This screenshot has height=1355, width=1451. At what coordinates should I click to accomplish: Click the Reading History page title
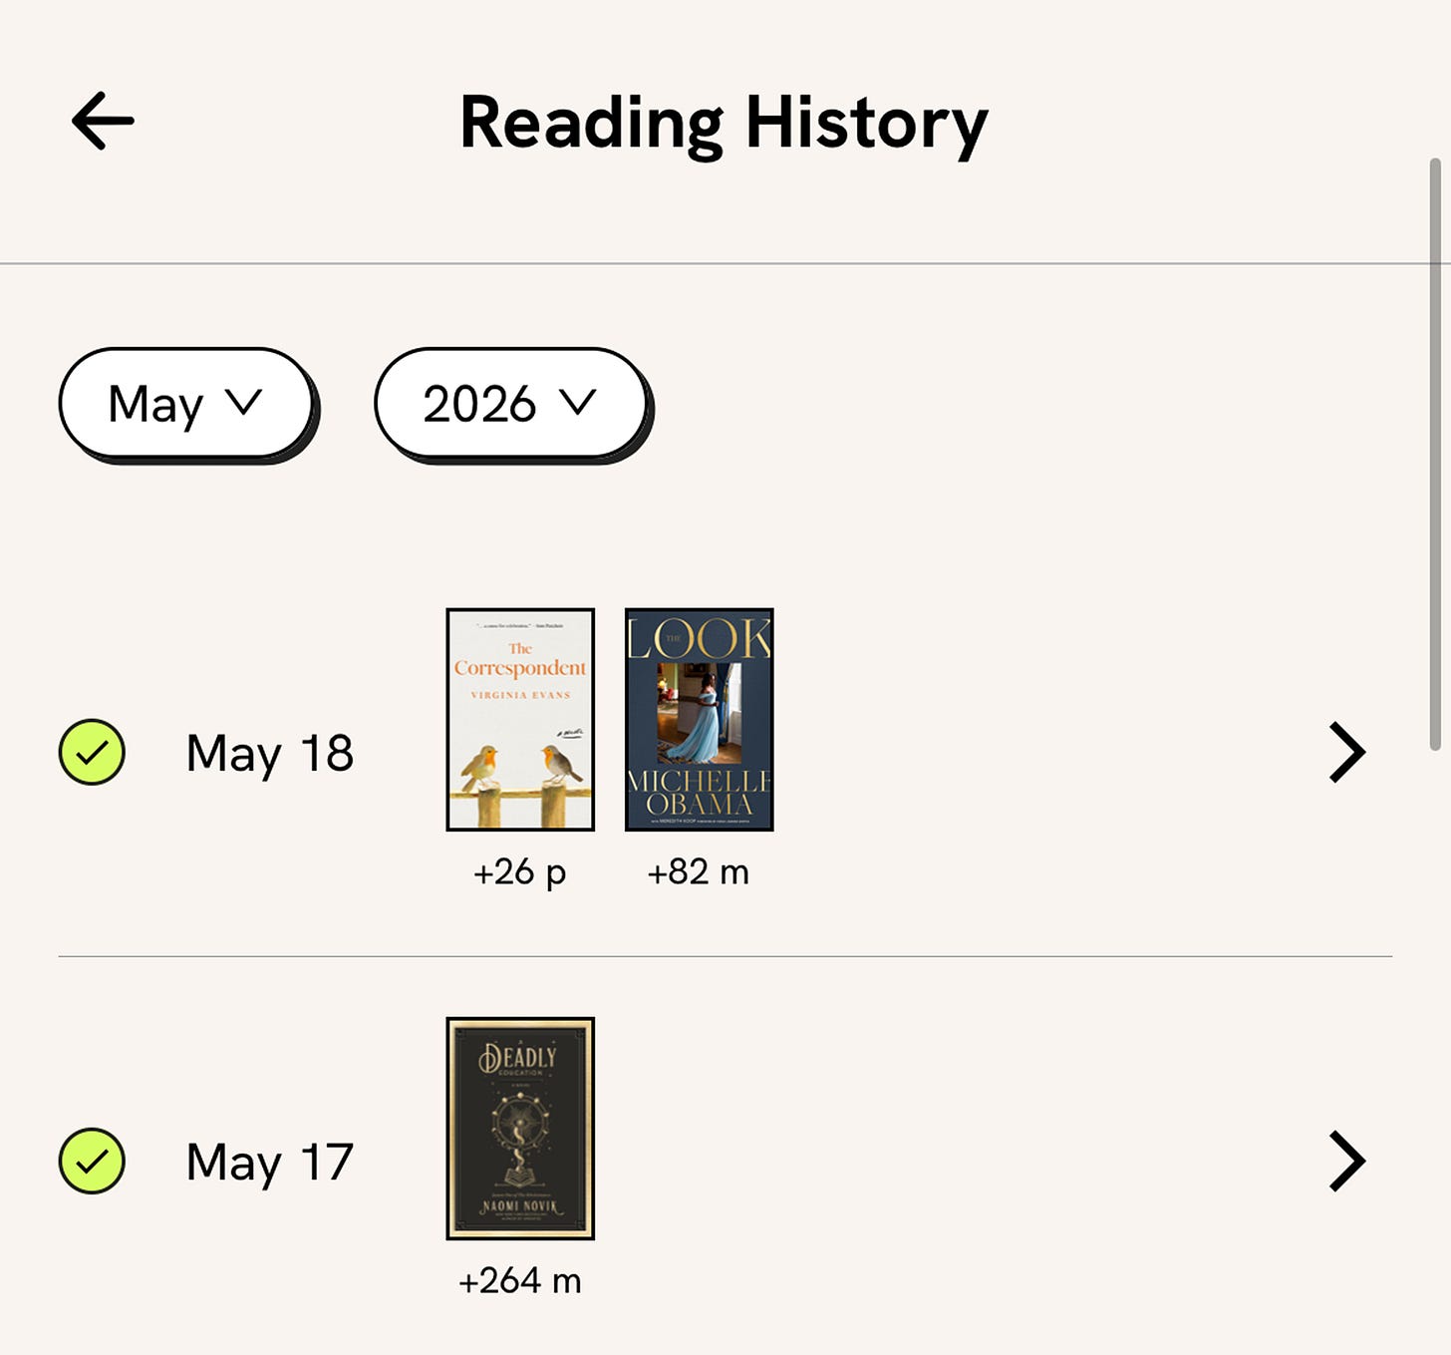click(725, 124)
